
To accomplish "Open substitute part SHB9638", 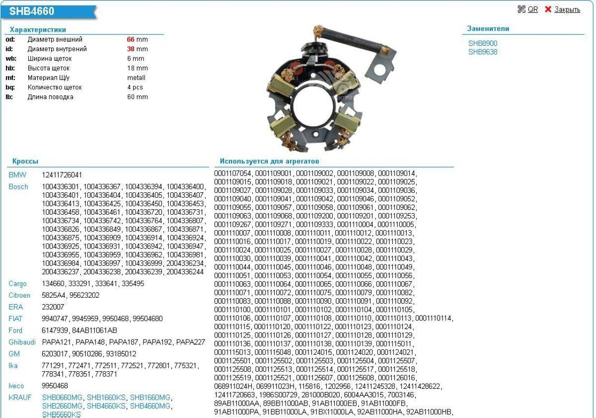I will [x=482, y=52].
